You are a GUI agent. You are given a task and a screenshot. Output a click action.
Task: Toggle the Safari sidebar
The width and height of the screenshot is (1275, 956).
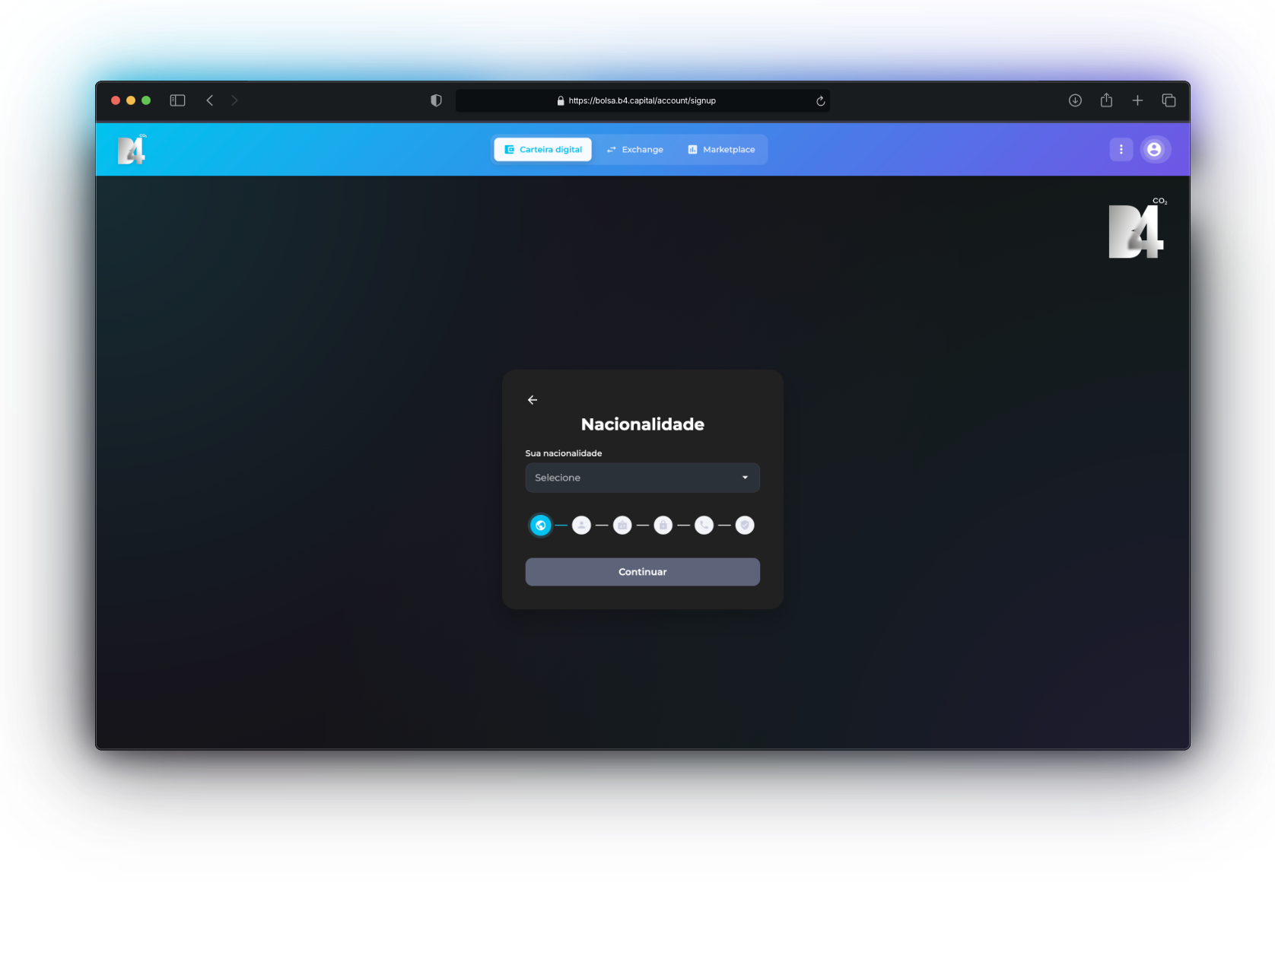(177, 100)
